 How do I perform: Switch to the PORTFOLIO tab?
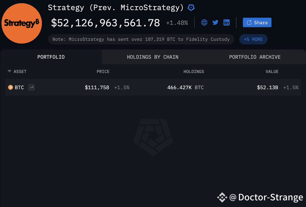(x=51, y=57)
